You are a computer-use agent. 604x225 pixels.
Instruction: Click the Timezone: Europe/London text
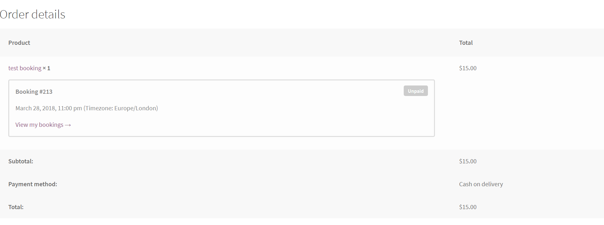tap(121, 108)
